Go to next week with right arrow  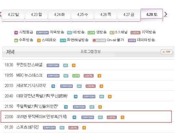coord(166,14)
